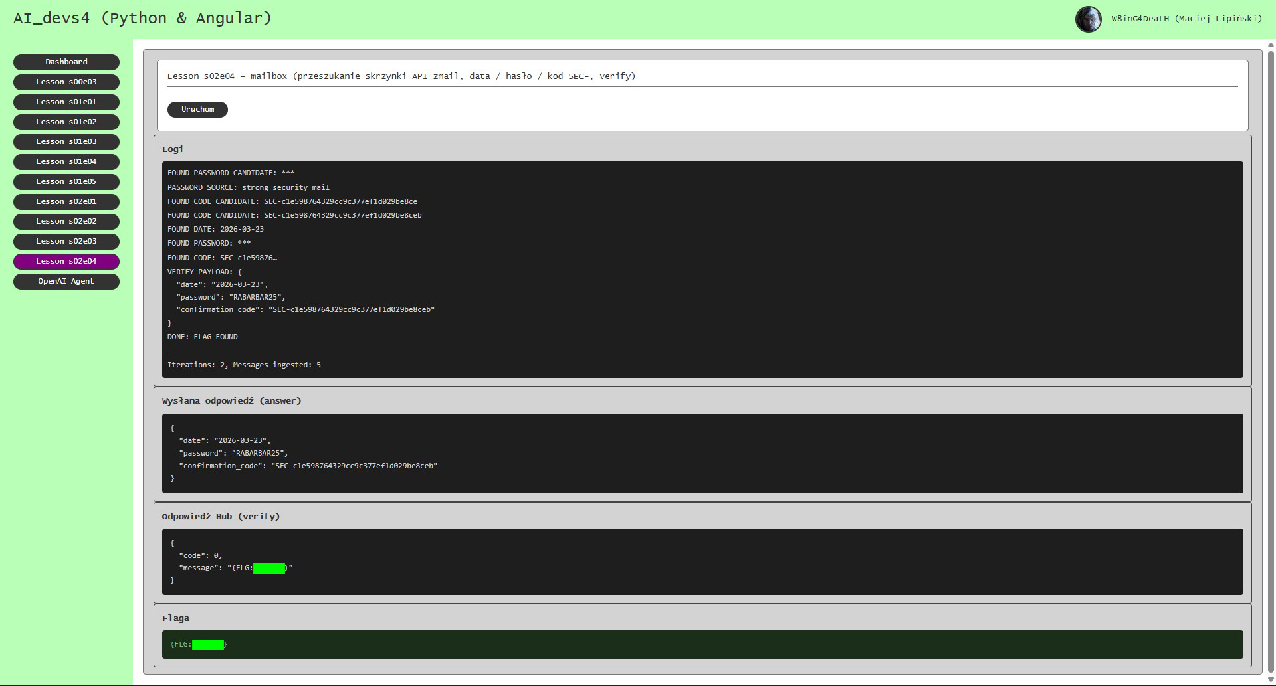Go to Lesson s01e02
The width and height of the screenshot is (1276, 686).
66,122
